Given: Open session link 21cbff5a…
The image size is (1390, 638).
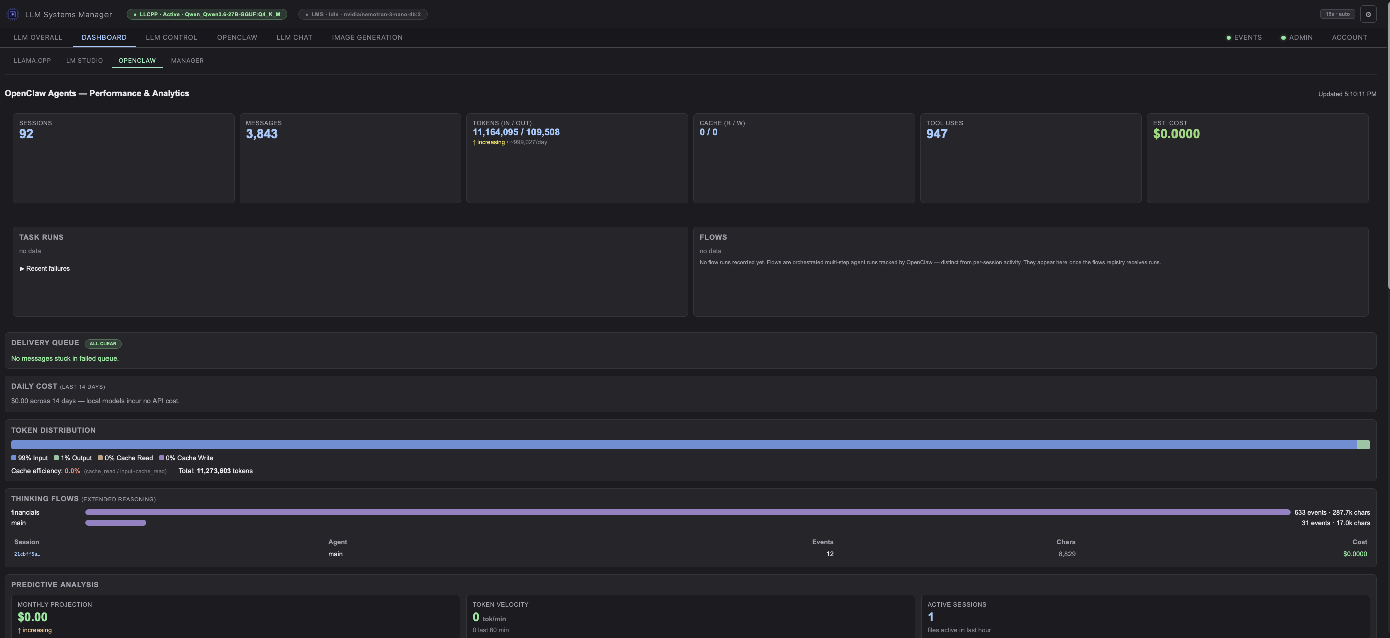Looking at the screenshot, I should pos(27,554).
